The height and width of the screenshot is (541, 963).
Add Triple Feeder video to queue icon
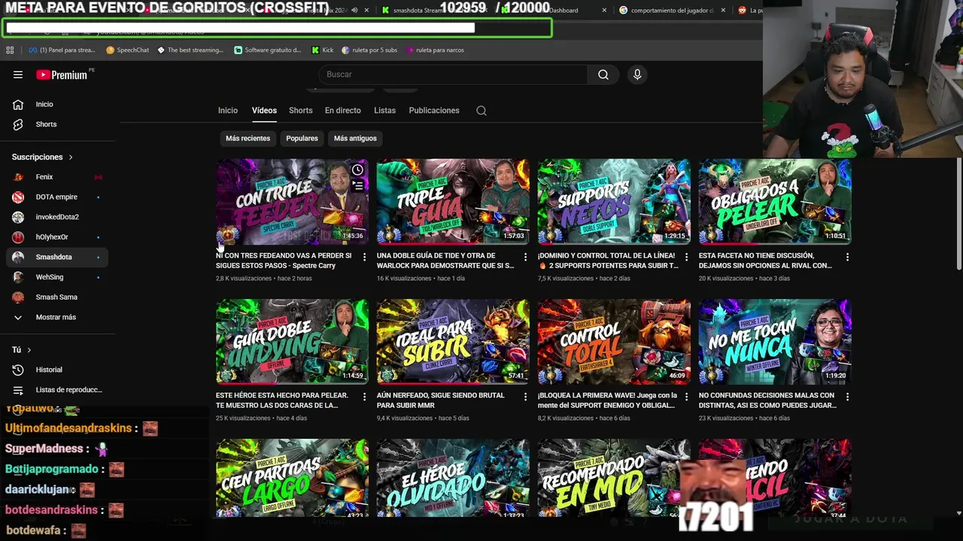[x=357, y=185]
